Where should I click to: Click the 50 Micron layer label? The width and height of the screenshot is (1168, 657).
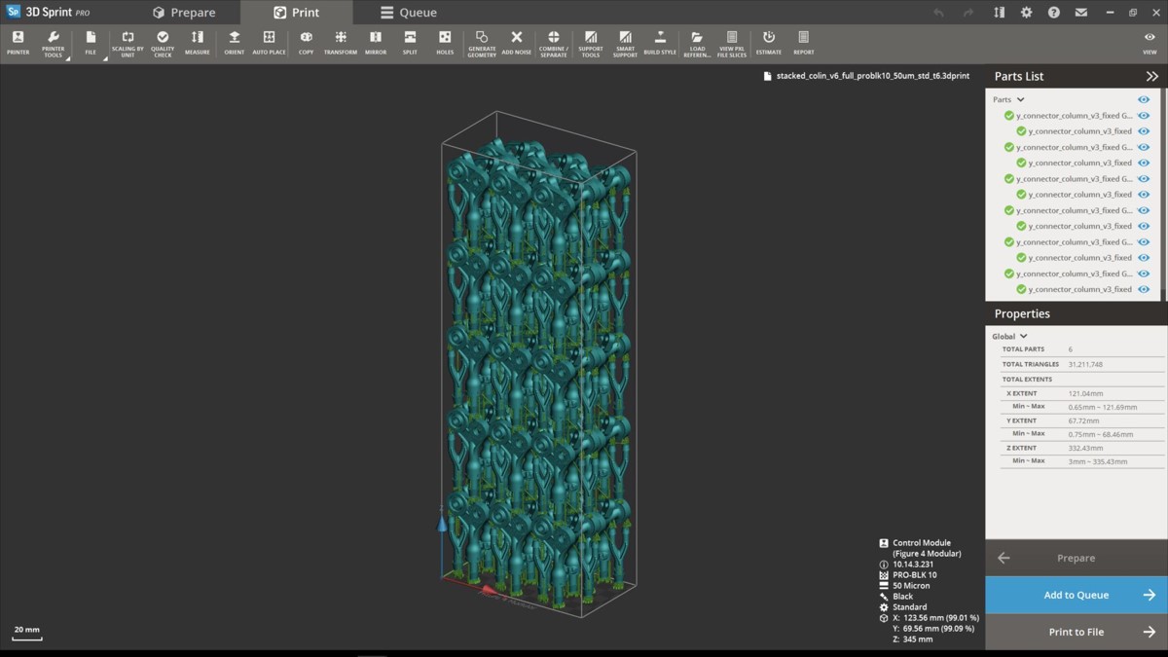click(x=911, y=586)
